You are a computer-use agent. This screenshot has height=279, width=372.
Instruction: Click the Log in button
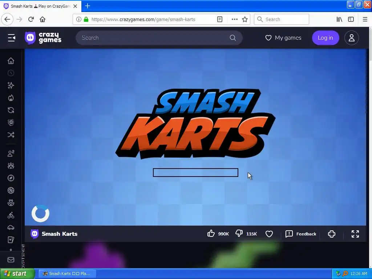325,38
